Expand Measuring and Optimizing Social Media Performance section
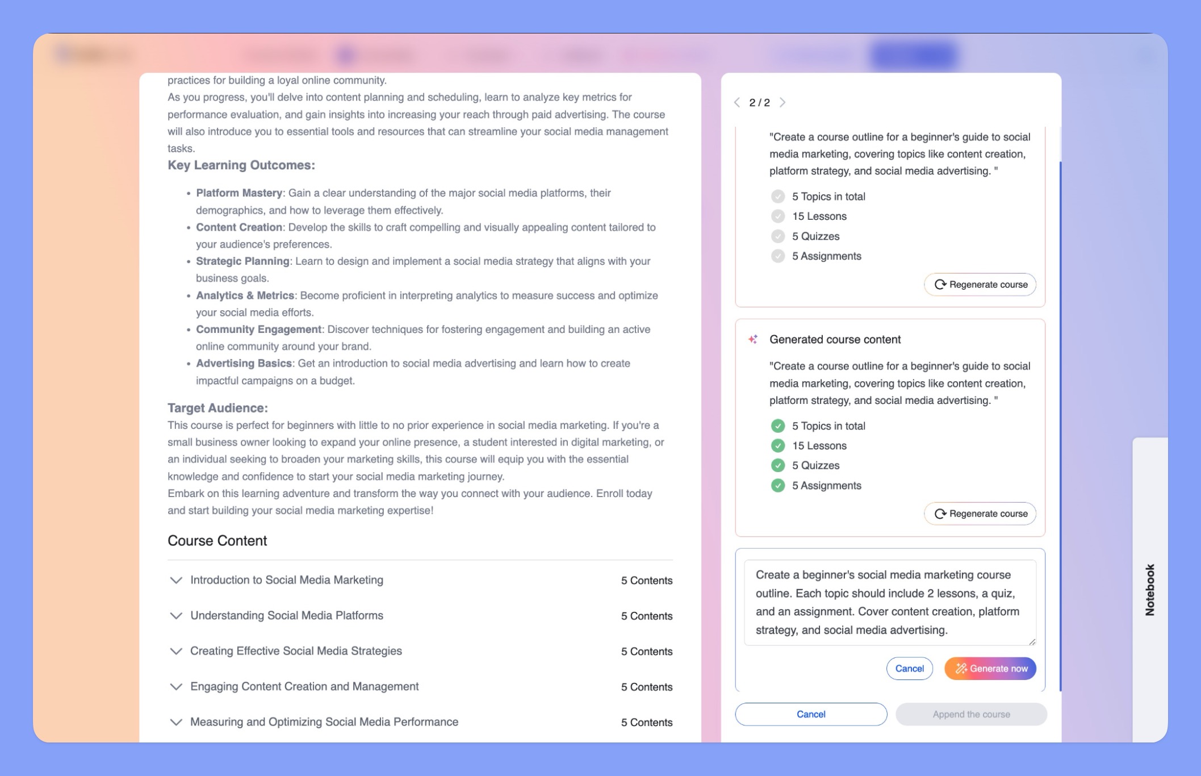Screen dimensions: 1201x776 [x=175, y=721]
